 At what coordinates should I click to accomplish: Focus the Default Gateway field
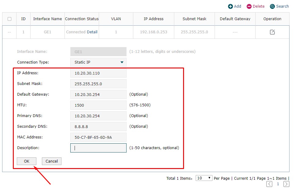(x=98, y=94)
